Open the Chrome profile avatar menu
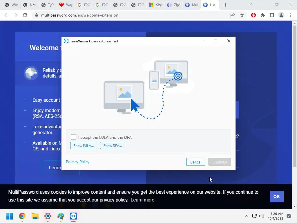 pyautogui.click(x=281, y=15)
